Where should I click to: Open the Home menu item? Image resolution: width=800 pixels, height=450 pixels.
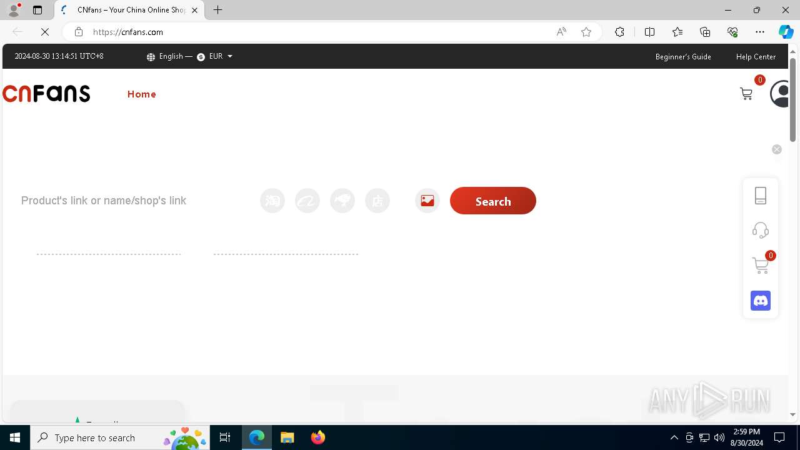click(142, 94)
